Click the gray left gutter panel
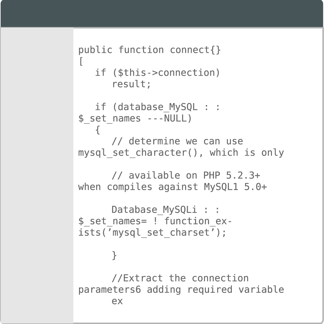324x324 pixels. [x=37, y=175]
